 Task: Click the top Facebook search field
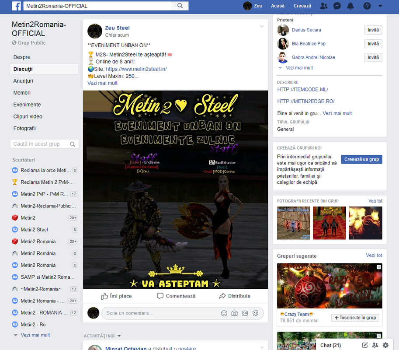point(98,6)
